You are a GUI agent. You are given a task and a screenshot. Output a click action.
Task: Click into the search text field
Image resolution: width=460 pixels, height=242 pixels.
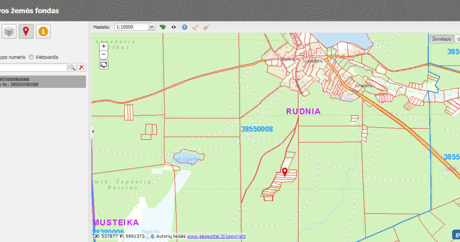(33, 67)
